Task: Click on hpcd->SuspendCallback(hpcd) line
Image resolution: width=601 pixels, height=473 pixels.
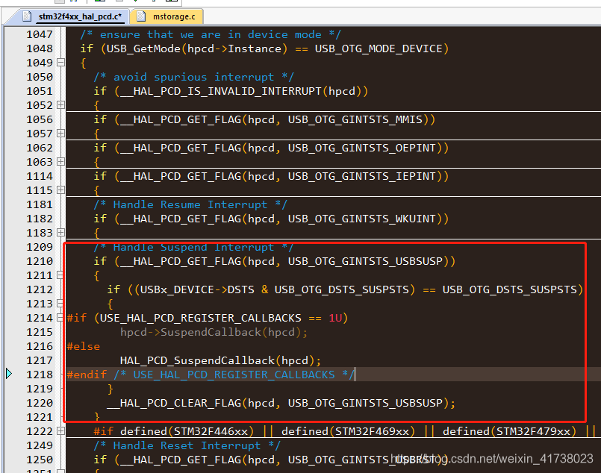Action: (x=214, y=333)
